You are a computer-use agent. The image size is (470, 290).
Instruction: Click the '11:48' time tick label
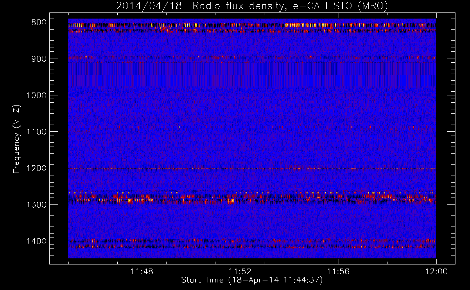(142, 272)
